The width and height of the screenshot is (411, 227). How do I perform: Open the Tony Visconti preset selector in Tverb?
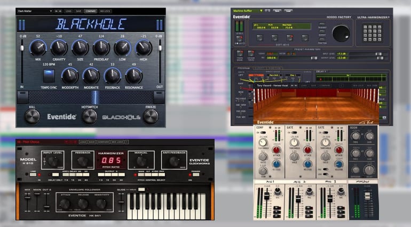pos(273,85)
